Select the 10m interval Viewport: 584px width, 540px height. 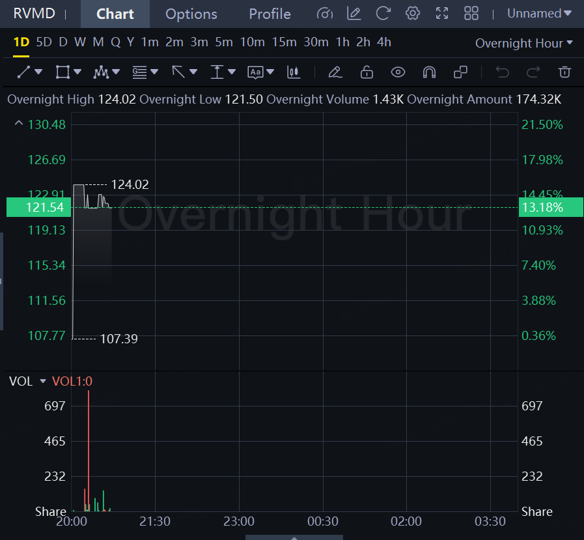[252, 42]
